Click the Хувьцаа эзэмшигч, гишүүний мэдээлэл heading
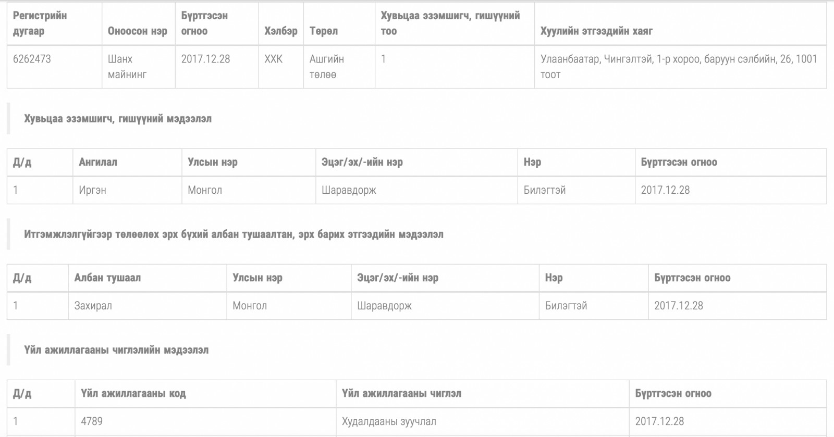This screenshot has height=437, width=834. click(118, 119)
